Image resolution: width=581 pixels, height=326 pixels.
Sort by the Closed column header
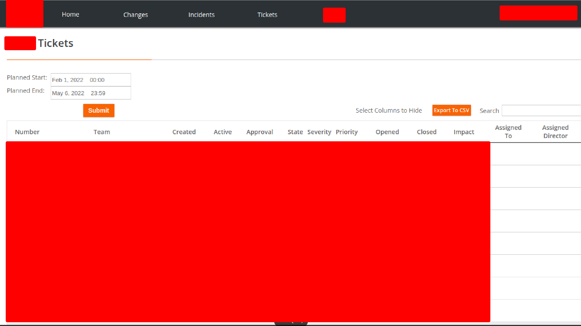click(426, 132)
